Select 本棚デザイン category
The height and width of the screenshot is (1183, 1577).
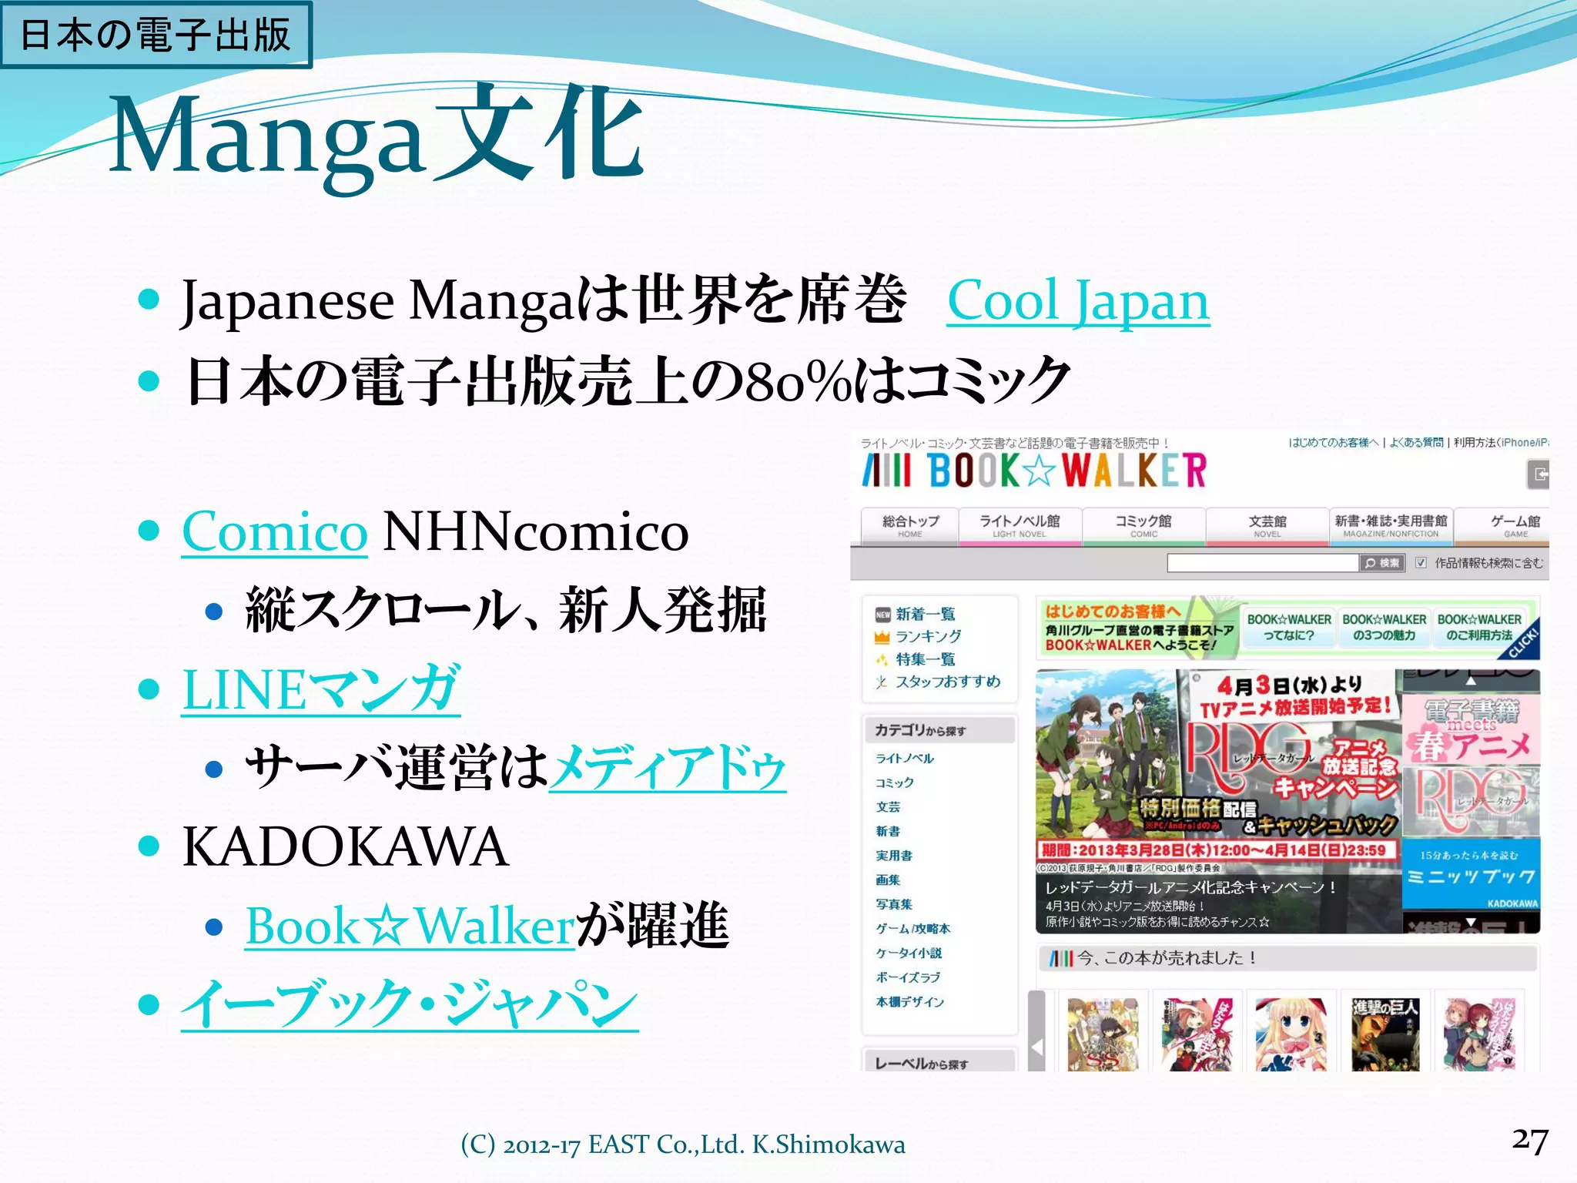pyautogui.click(x=909, y=1002)
